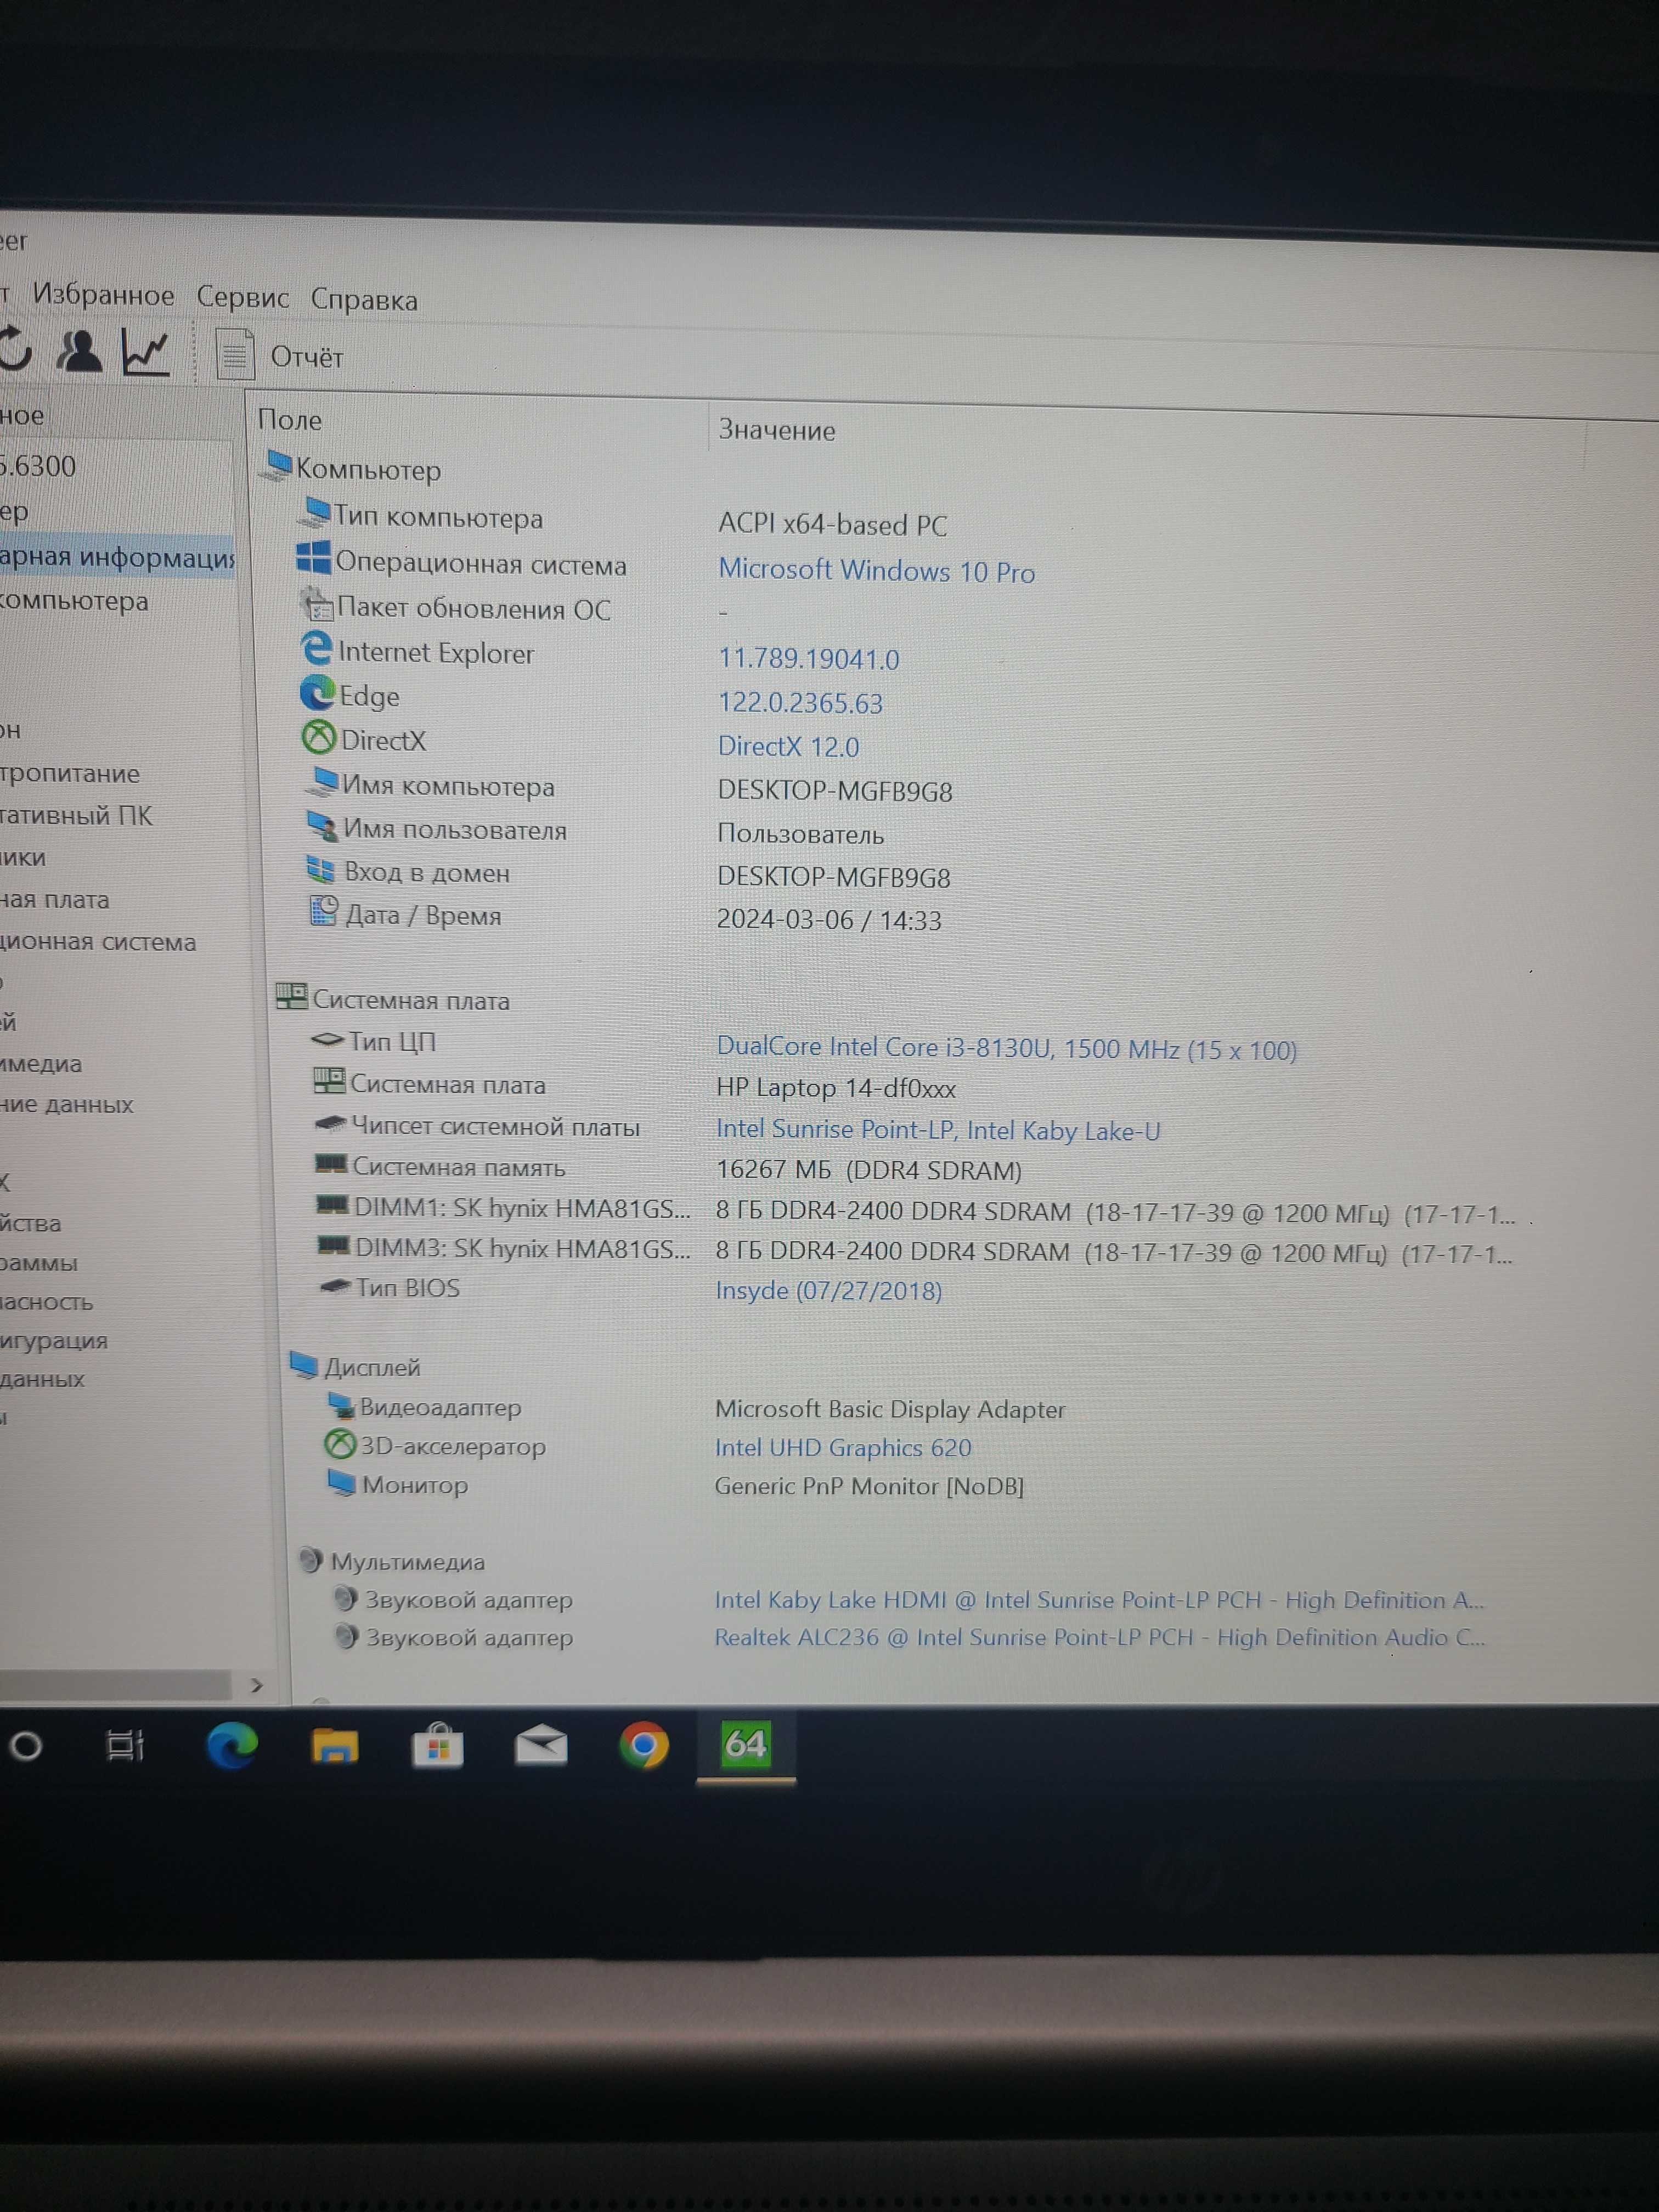Screen dimensions: 1659x2212
Task: Click the tree panel scroll-right arrow
Action: [x=256, y=1685]
